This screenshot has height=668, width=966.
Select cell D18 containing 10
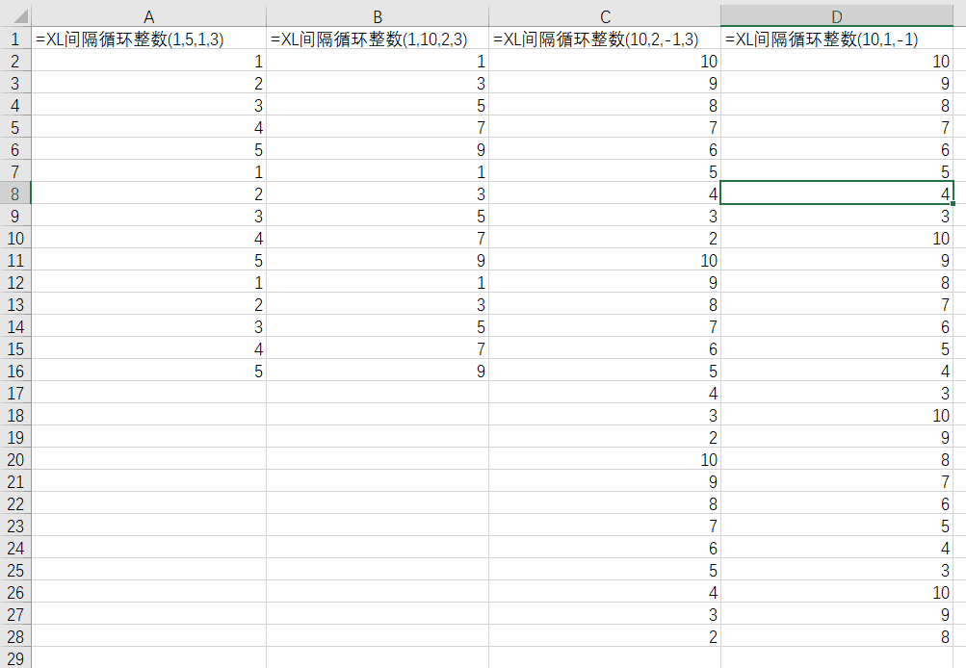[x=837, y=415]
